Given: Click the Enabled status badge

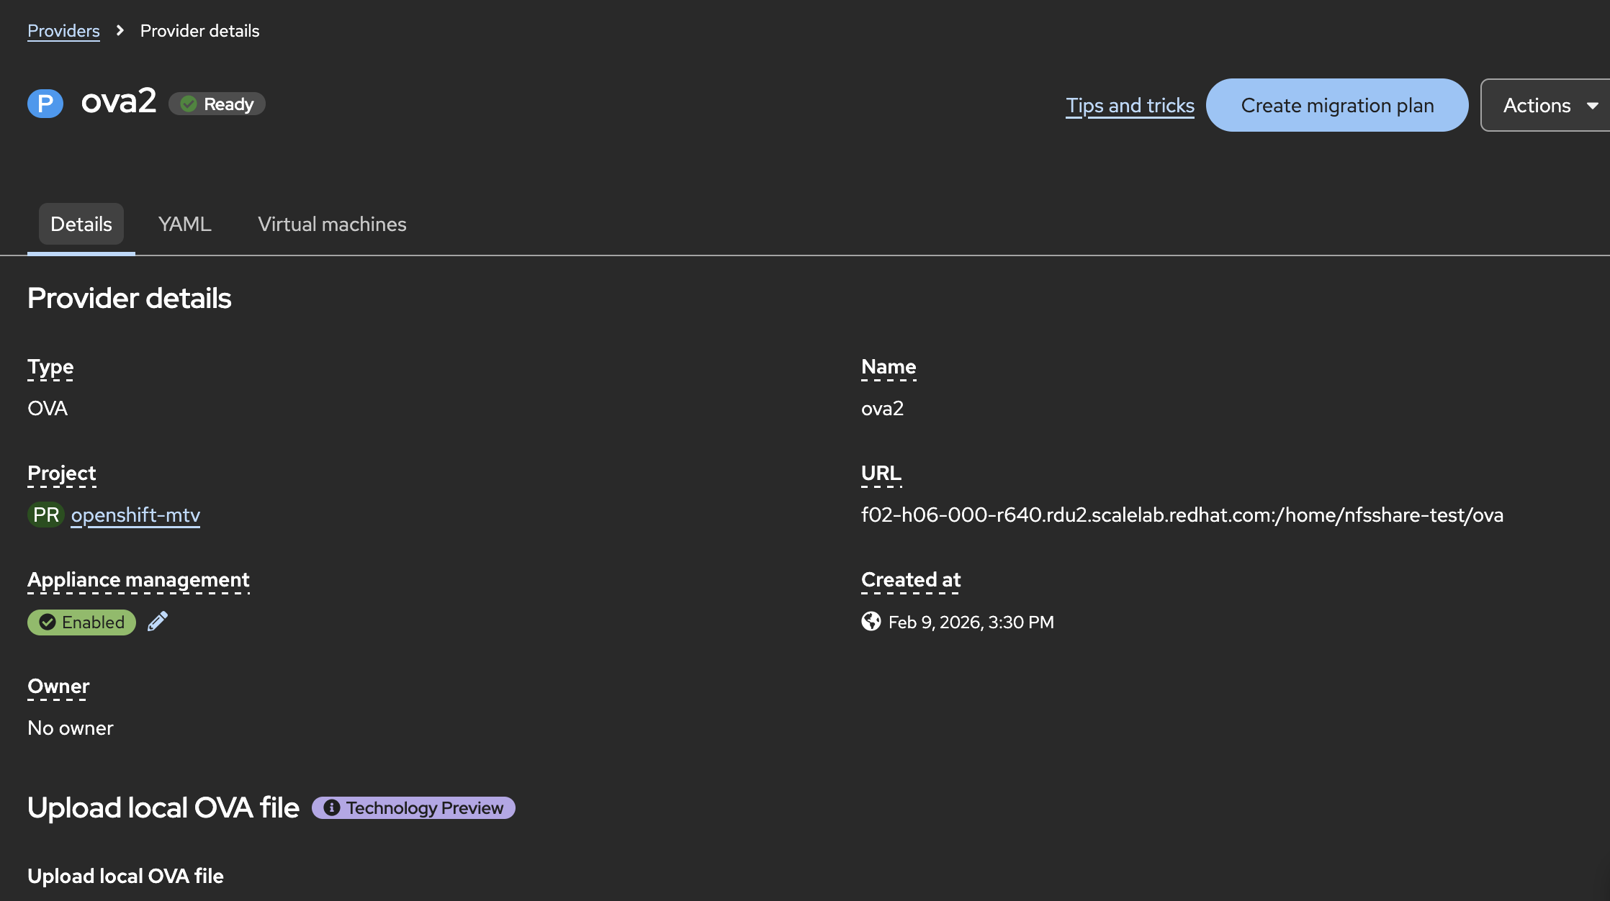Looking at the screenshot, I should pos(81,622).
